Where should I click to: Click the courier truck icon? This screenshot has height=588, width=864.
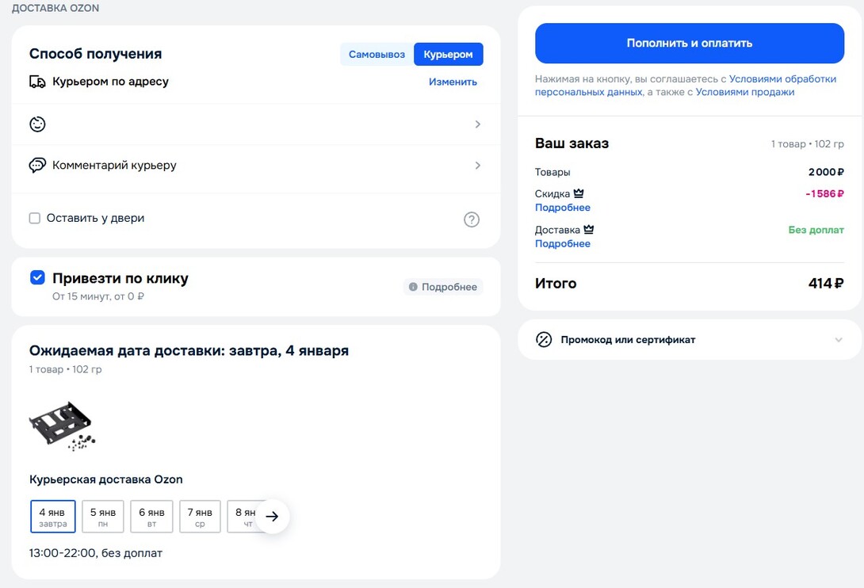[37, 82]
